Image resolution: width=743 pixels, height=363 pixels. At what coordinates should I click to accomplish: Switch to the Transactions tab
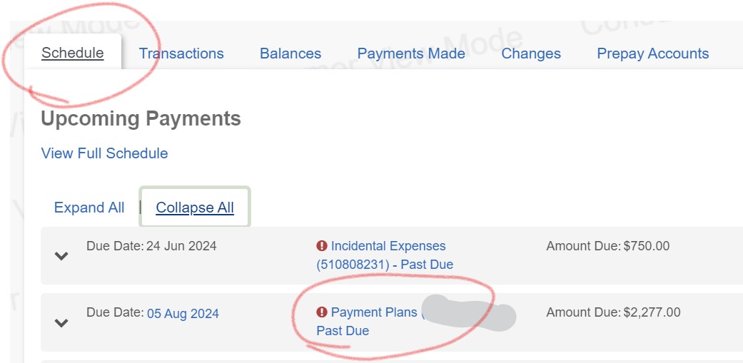[x=181, y=53]
